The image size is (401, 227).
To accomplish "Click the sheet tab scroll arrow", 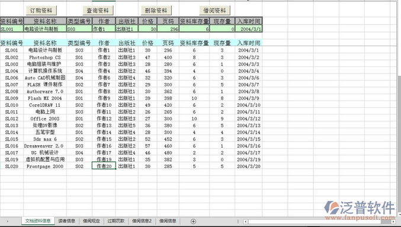I will point(8,221).
